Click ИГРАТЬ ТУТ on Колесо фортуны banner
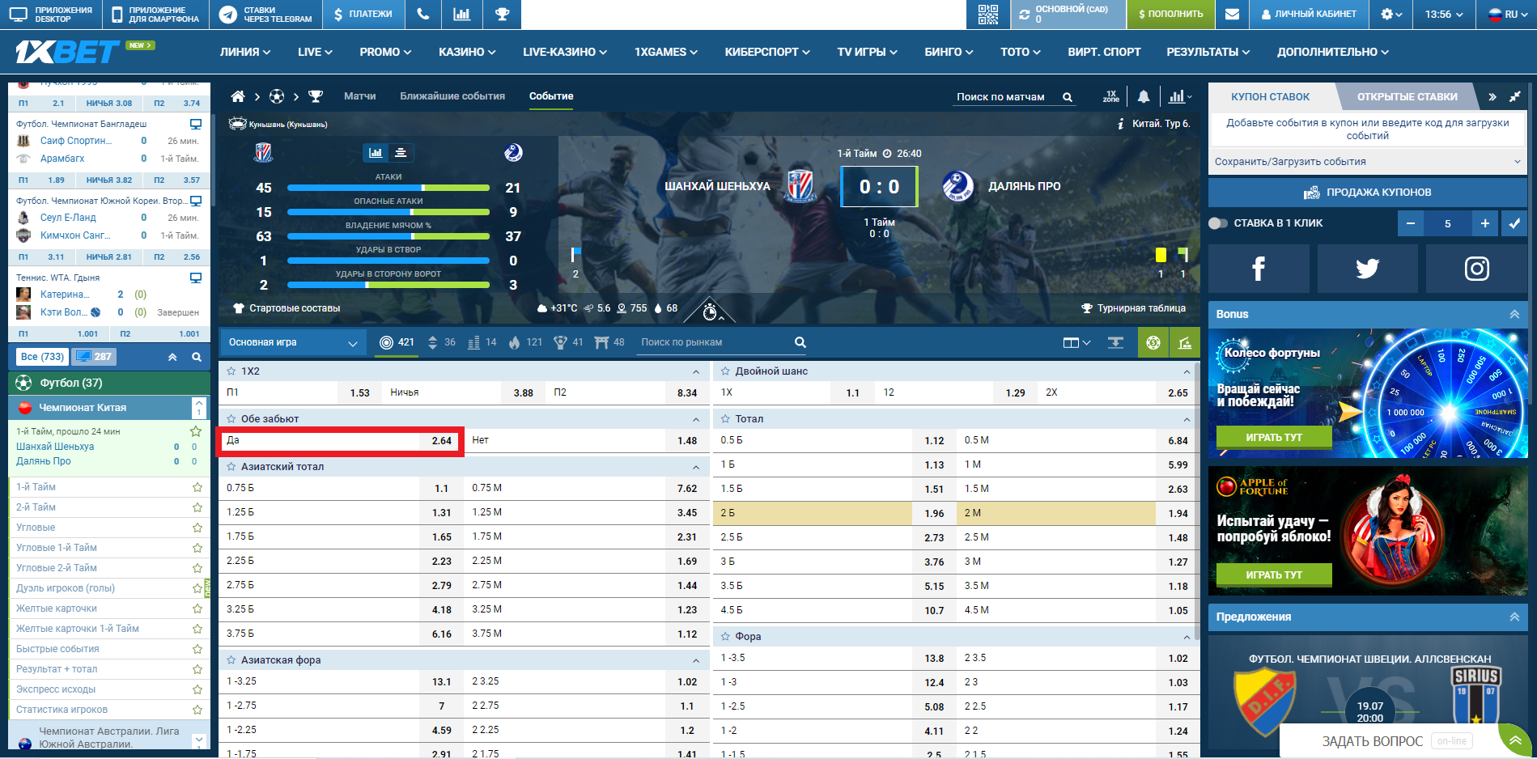 [1274, 437]
